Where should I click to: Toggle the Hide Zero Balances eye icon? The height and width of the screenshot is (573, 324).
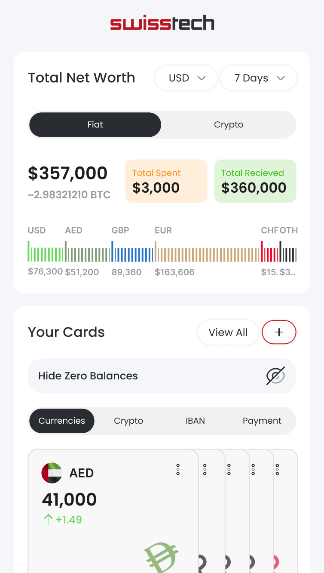pyautogui.click(x=275, y=376)
